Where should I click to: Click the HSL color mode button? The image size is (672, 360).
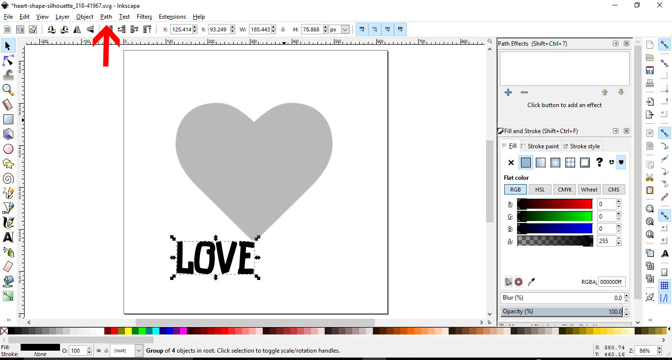[x=540, y=189]
